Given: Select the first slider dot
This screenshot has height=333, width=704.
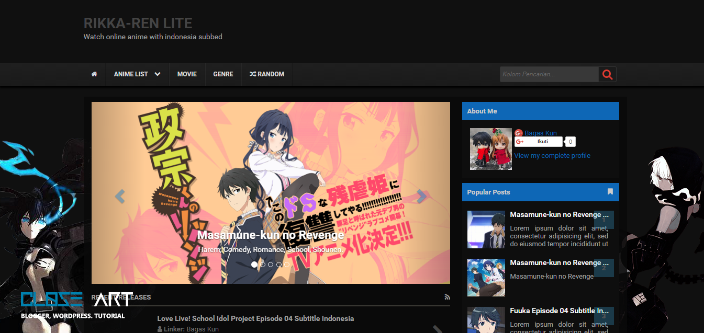Looking at the screenshot, I should click(x=254, y=265).
